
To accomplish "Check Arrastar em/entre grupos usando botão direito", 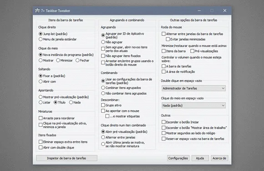I will [103, 63].
